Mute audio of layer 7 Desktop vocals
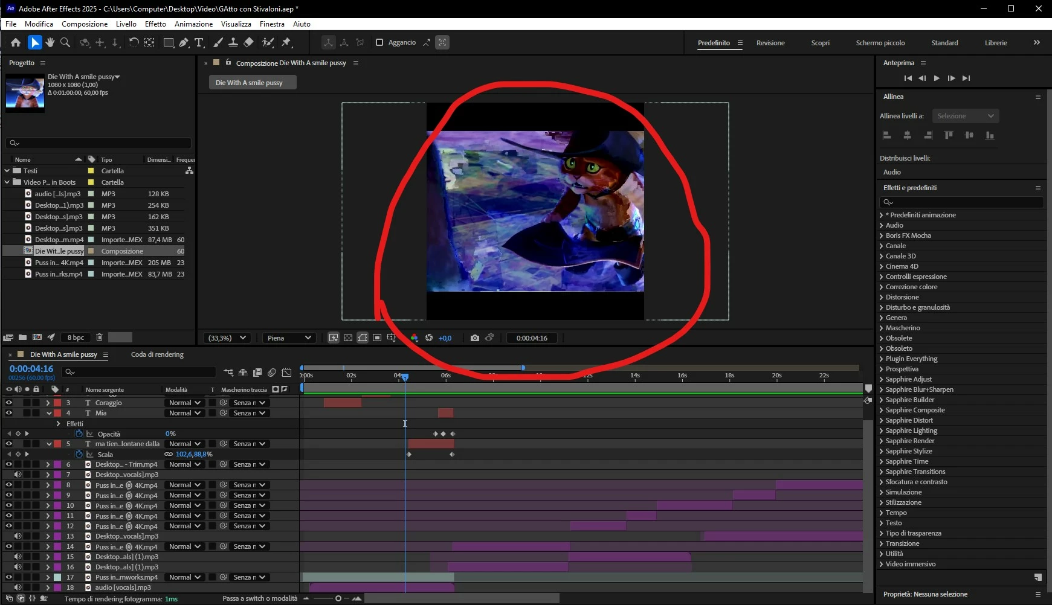Screen dimensions: 1052x605 (18, 475)
